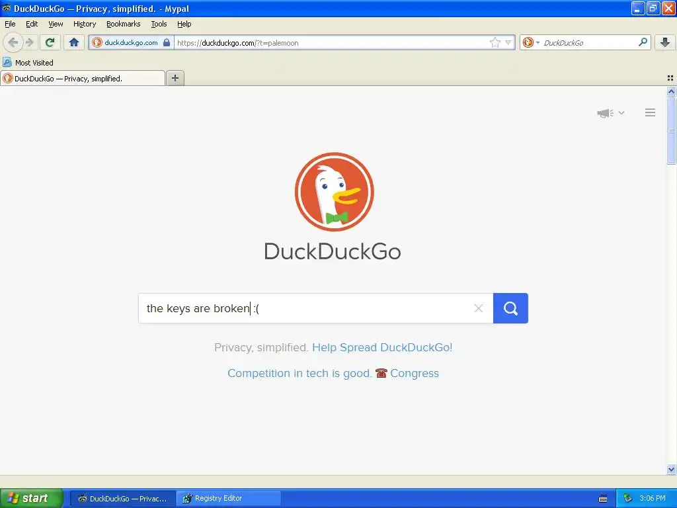Minimize the Mypal browser window
677x508 pixels.
[x=638, y=8]
